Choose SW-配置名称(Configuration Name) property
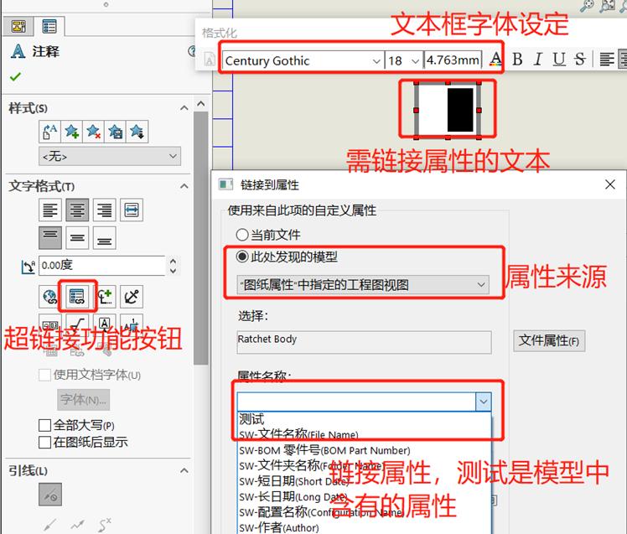 pyautogui.click(x=364, y=512)
